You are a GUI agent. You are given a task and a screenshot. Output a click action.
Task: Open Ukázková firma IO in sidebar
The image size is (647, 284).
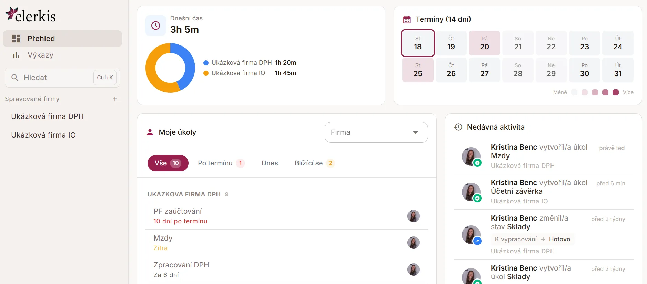43,135
